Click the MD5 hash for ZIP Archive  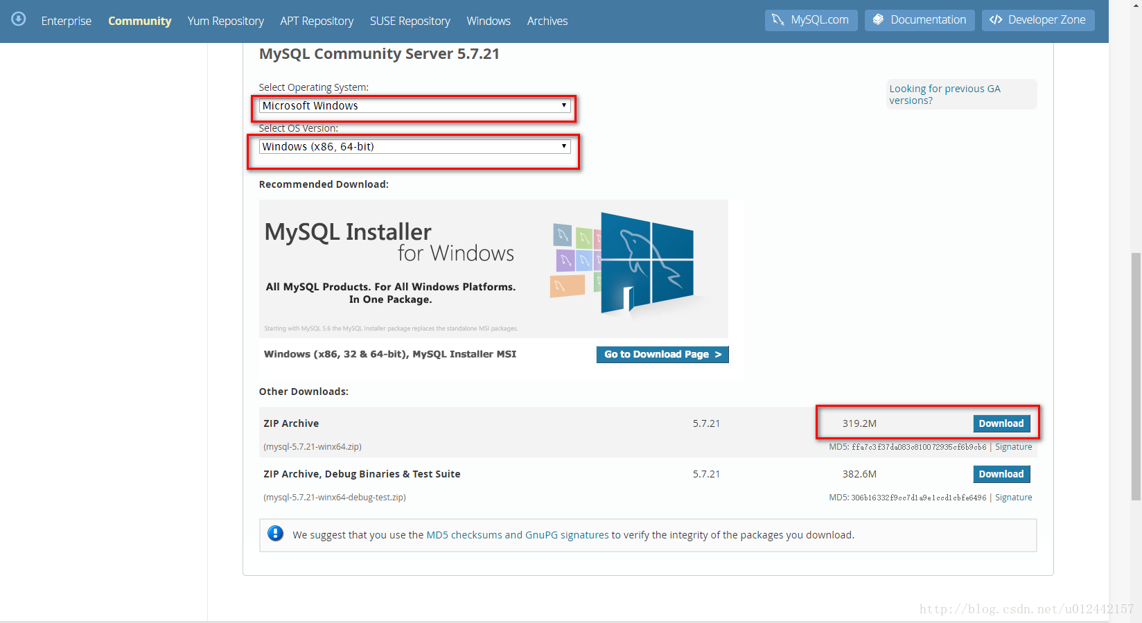pos(919,447)
